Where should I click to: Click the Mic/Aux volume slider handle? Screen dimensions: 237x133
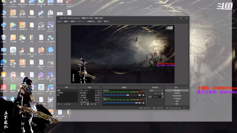(x=137, y=103)
